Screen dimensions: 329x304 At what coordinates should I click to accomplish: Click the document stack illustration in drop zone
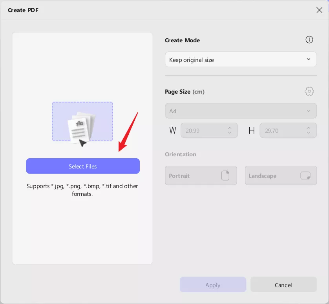pyautogui.click(x=82, y=126)
